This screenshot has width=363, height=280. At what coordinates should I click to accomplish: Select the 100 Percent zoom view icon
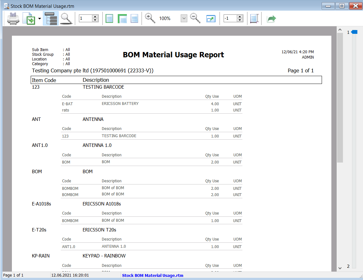134,18
